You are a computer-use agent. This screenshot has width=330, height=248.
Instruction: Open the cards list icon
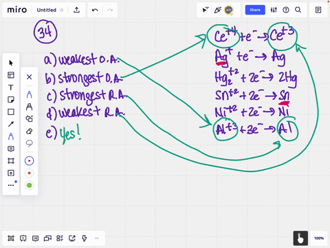tap(60, 238)
